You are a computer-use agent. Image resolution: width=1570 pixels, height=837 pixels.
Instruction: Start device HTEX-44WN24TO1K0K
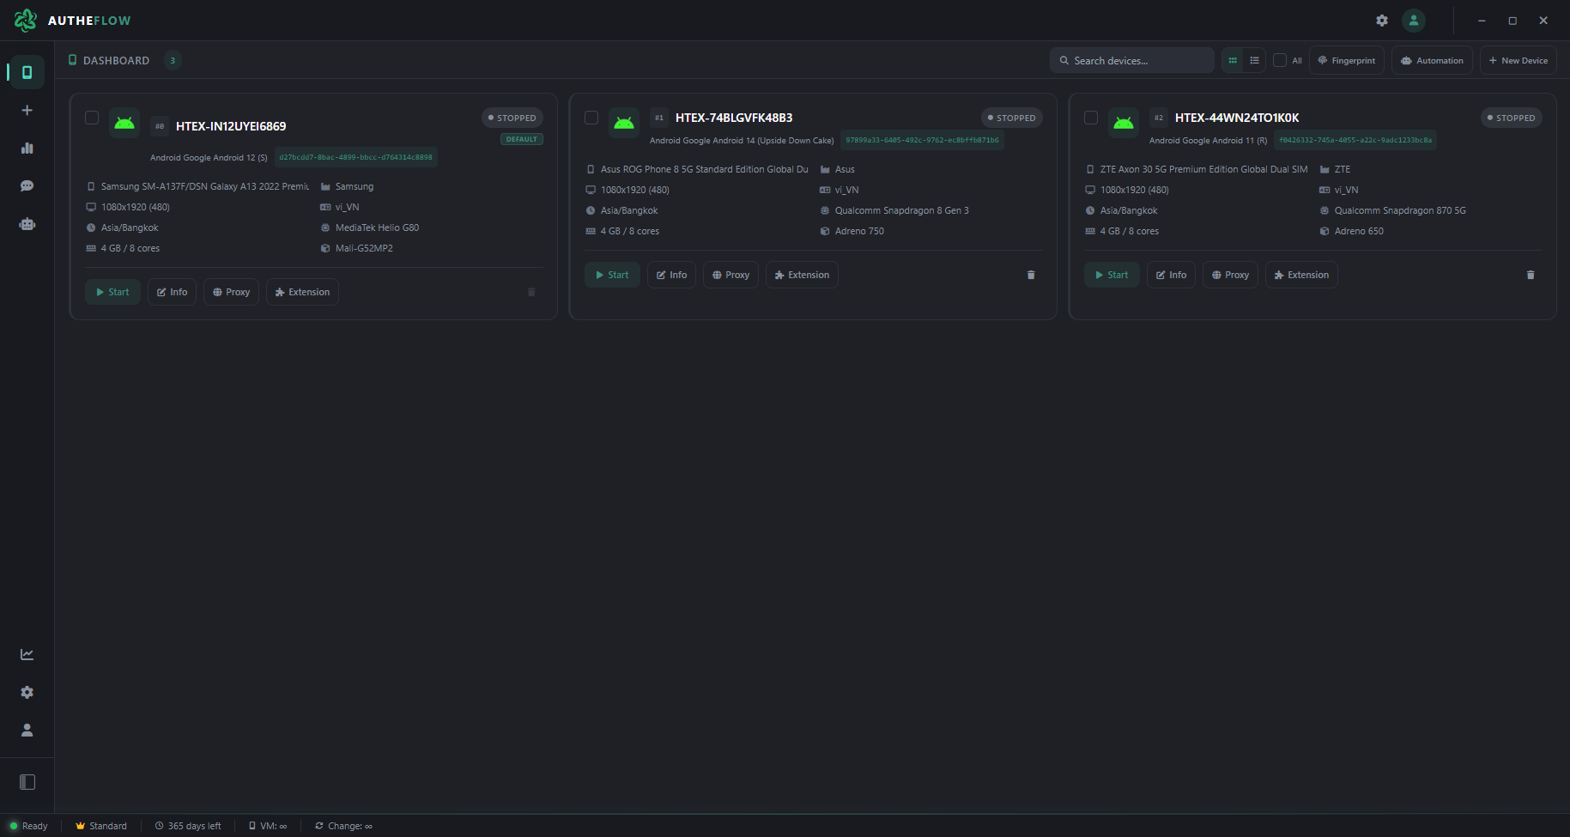coord(1112,275)
